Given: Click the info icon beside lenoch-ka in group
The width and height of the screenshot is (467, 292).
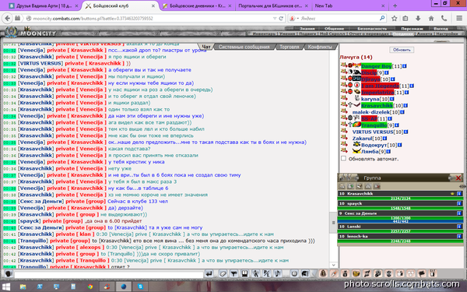Looking at the screenshot, I should [x=459, y=236].
